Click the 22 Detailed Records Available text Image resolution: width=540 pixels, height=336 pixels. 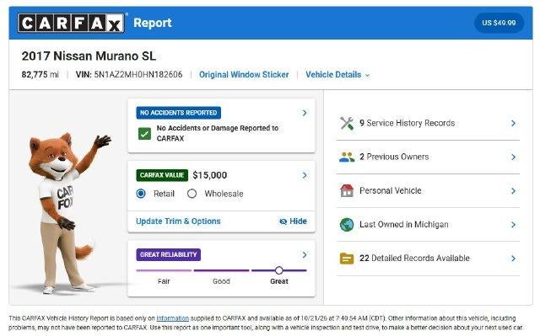tap(414, 259)
